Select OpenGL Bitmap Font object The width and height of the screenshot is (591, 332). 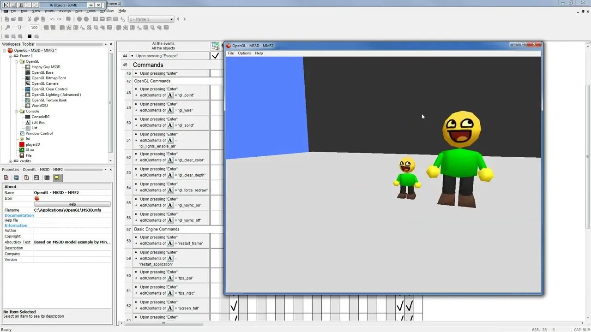(x=48, y=78)
